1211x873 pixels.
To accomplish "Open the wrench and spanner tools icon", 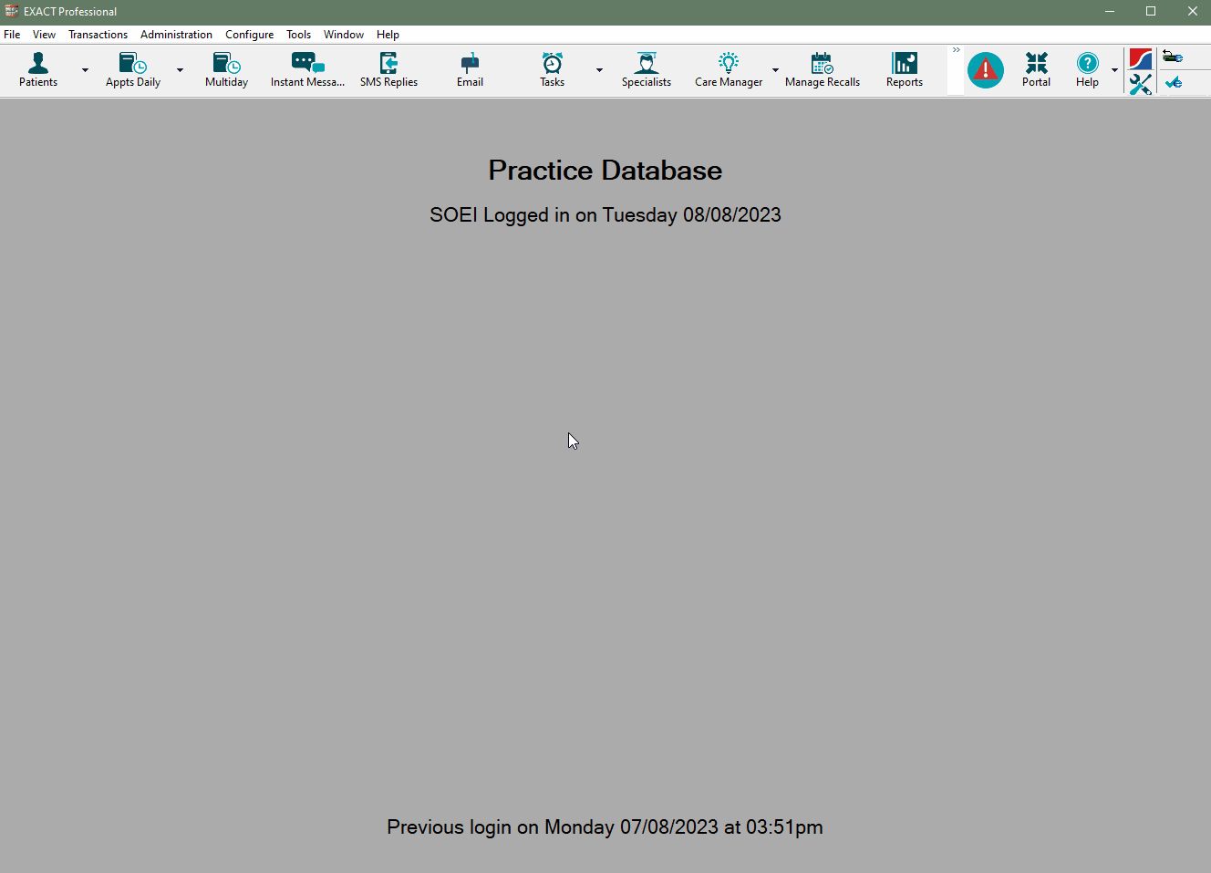I will click(1141, 84).
